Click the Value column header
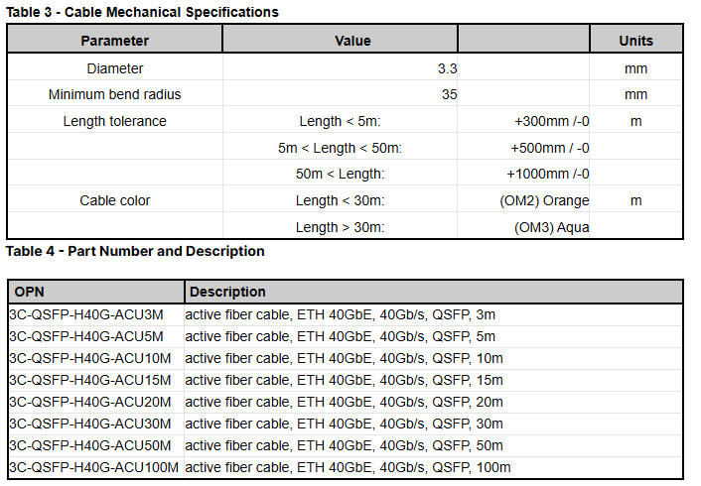Image resolution: width=701 pixels, height=486 pixels. click(x=352, y=41)
